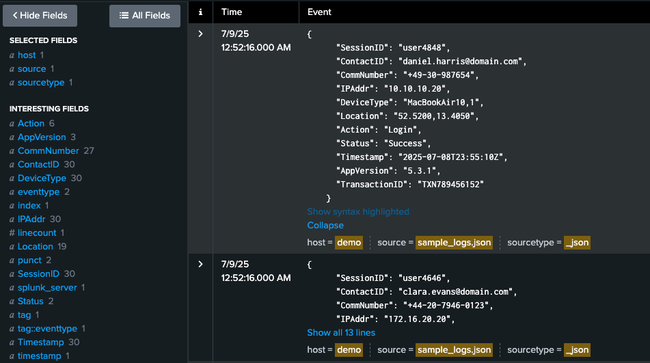Click DeviceType value MacBookAir10,1
This screenshot has height=363, width=650.
(x=442, y=103)
